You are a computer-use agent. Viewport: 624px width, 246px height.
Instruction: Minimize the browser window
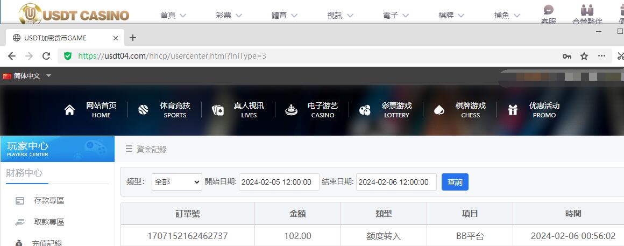(599, 31)
